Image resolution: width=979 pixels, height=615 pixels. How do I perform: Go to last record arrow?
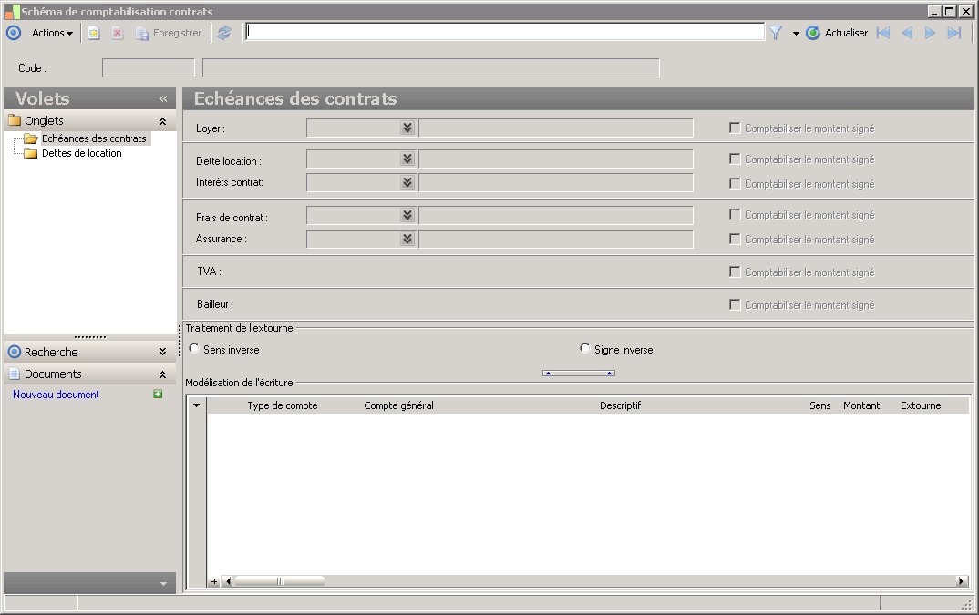[954, 33]
